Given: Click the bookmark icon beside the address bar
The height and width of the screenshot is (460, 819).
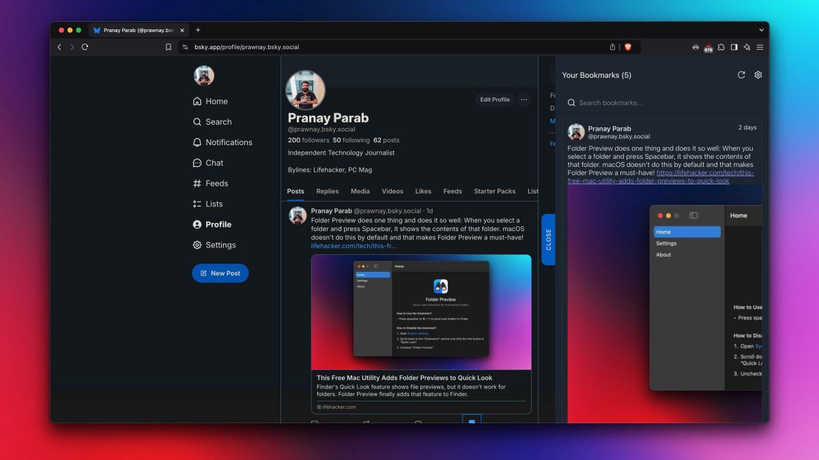Looking at the screenshot, I should 169,47.
